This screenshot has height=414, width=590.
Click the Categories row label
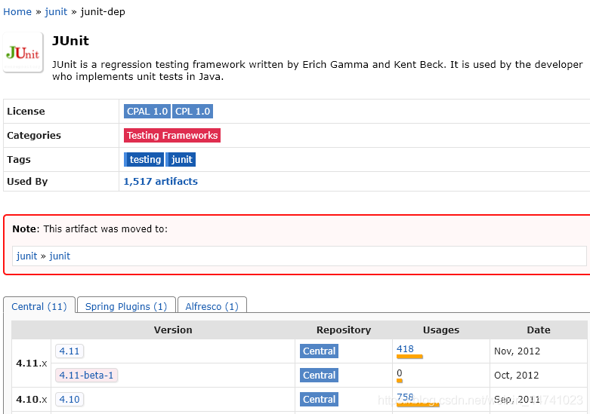click(34, 135)
